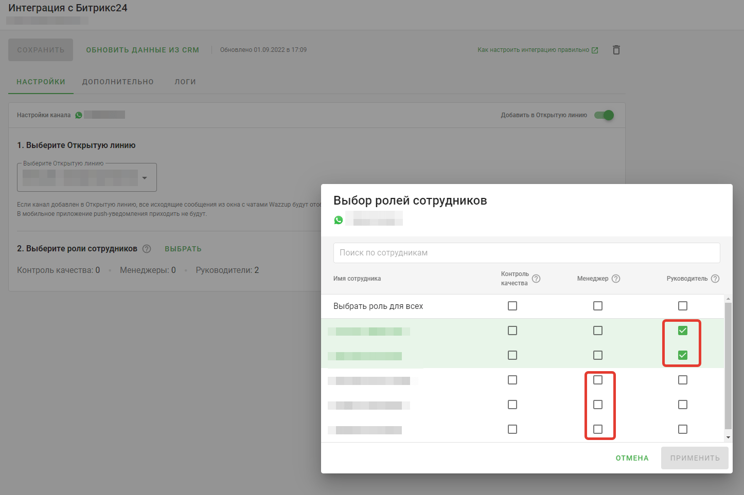744x495 pixels.
Task: Click help icon next to Менеджер column
Action: click(x=616, y=279)
